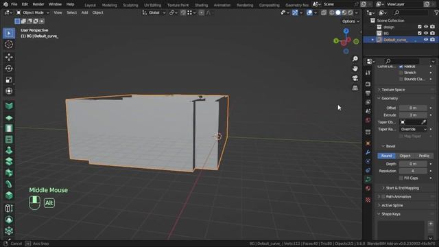439x247 pixels.
Task: Add a new shape key plus button
Action: [x=431, y=224]
